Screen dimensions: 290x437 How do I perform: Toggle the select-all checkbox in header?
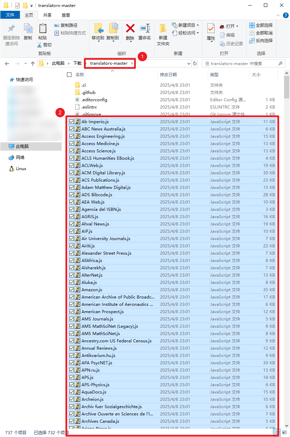[69, 75]
